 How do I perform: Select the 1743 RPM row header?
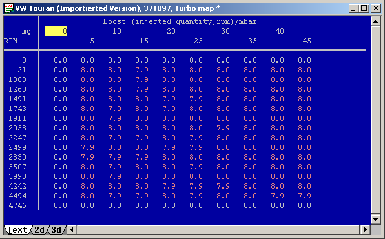[x=17, y=109]
